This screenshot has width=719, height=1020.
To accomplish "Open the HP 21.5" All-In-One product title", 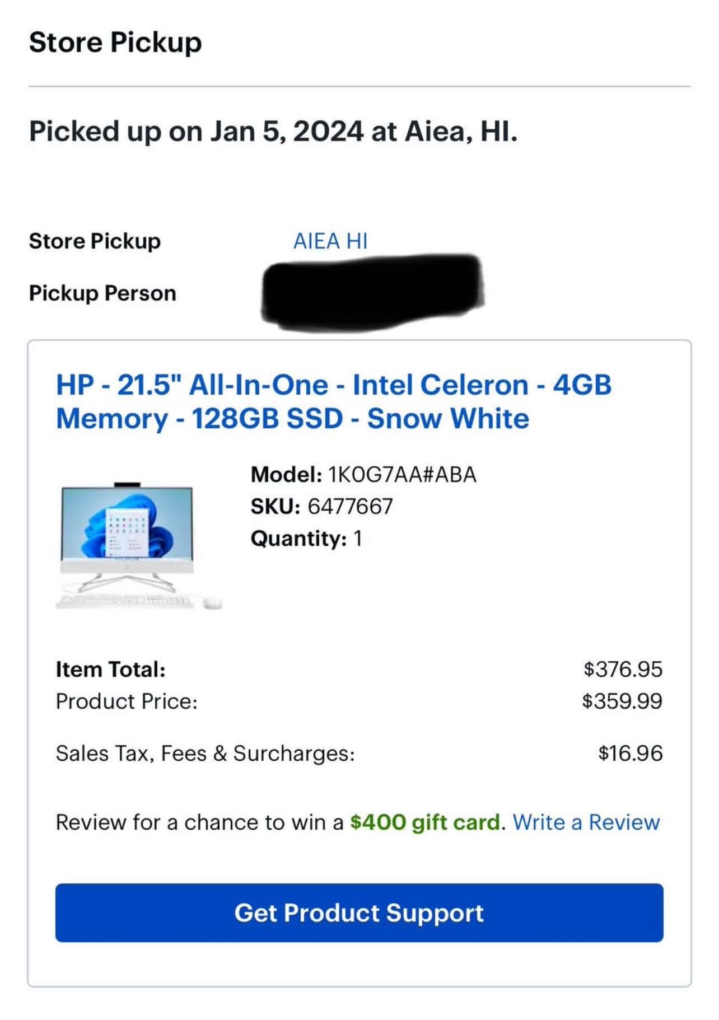I will 334,401.
